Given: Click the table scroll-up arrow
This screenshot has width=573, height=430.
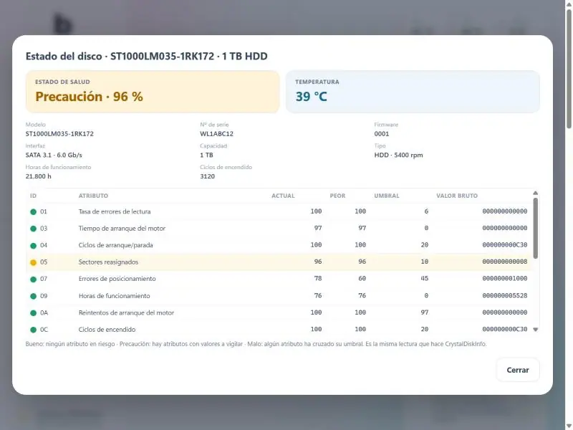Looking at the screenshot, I should [x=535, y=193].
